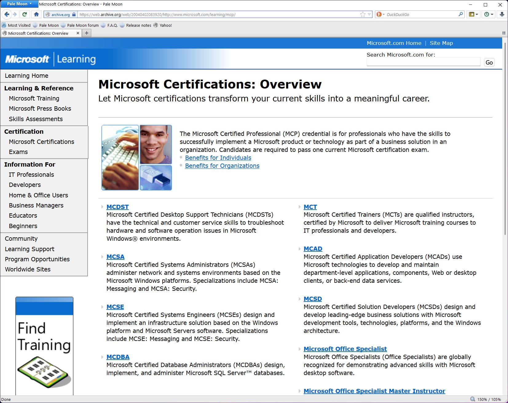Open the bookmarks toolbar button
This screenshot has height=403, width=508.
coord(473,14)
